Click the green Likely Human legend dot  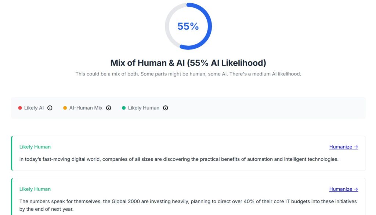(124, 108)
